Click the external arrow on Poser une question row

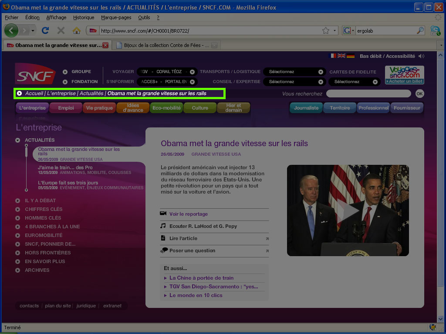coord(267,251)
